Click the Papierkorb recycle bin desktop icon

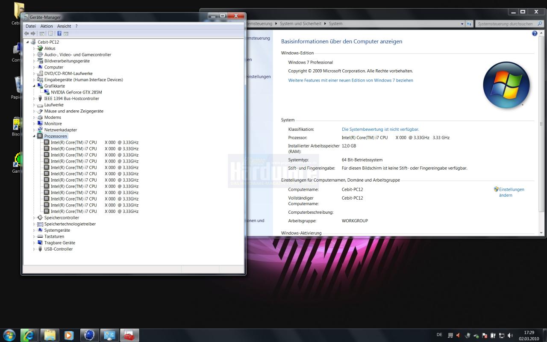coord(17,85)
